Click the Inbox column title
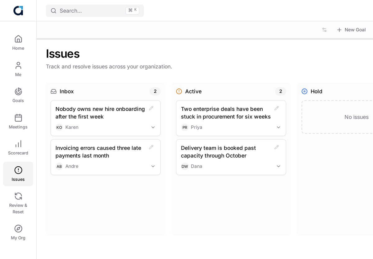This screenshot has width=373, height=259. coord(67,91)
